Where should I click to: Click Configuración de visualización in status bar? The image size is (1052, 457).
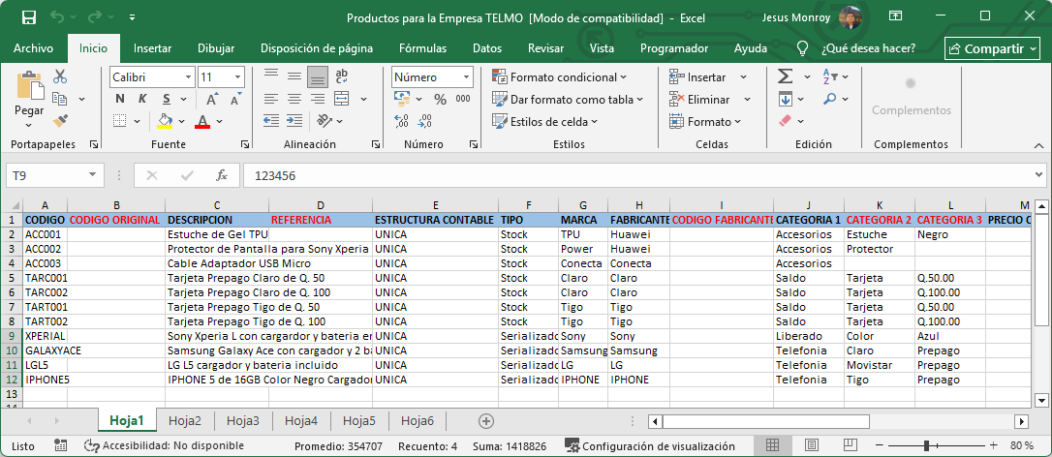point(649,445)
